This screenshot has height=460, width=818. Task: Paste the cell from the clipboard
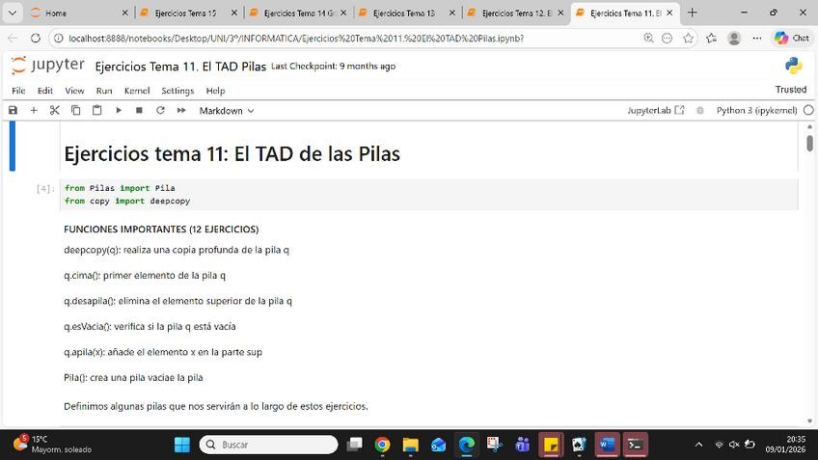[x=97, y=110]
